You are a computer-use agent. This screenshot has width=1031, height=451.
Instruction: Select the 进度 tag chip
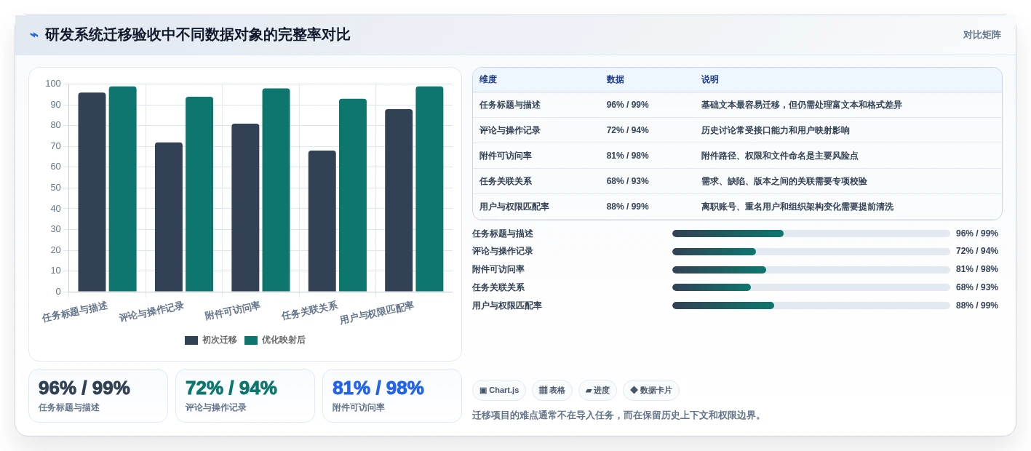[x=597, y=391]
